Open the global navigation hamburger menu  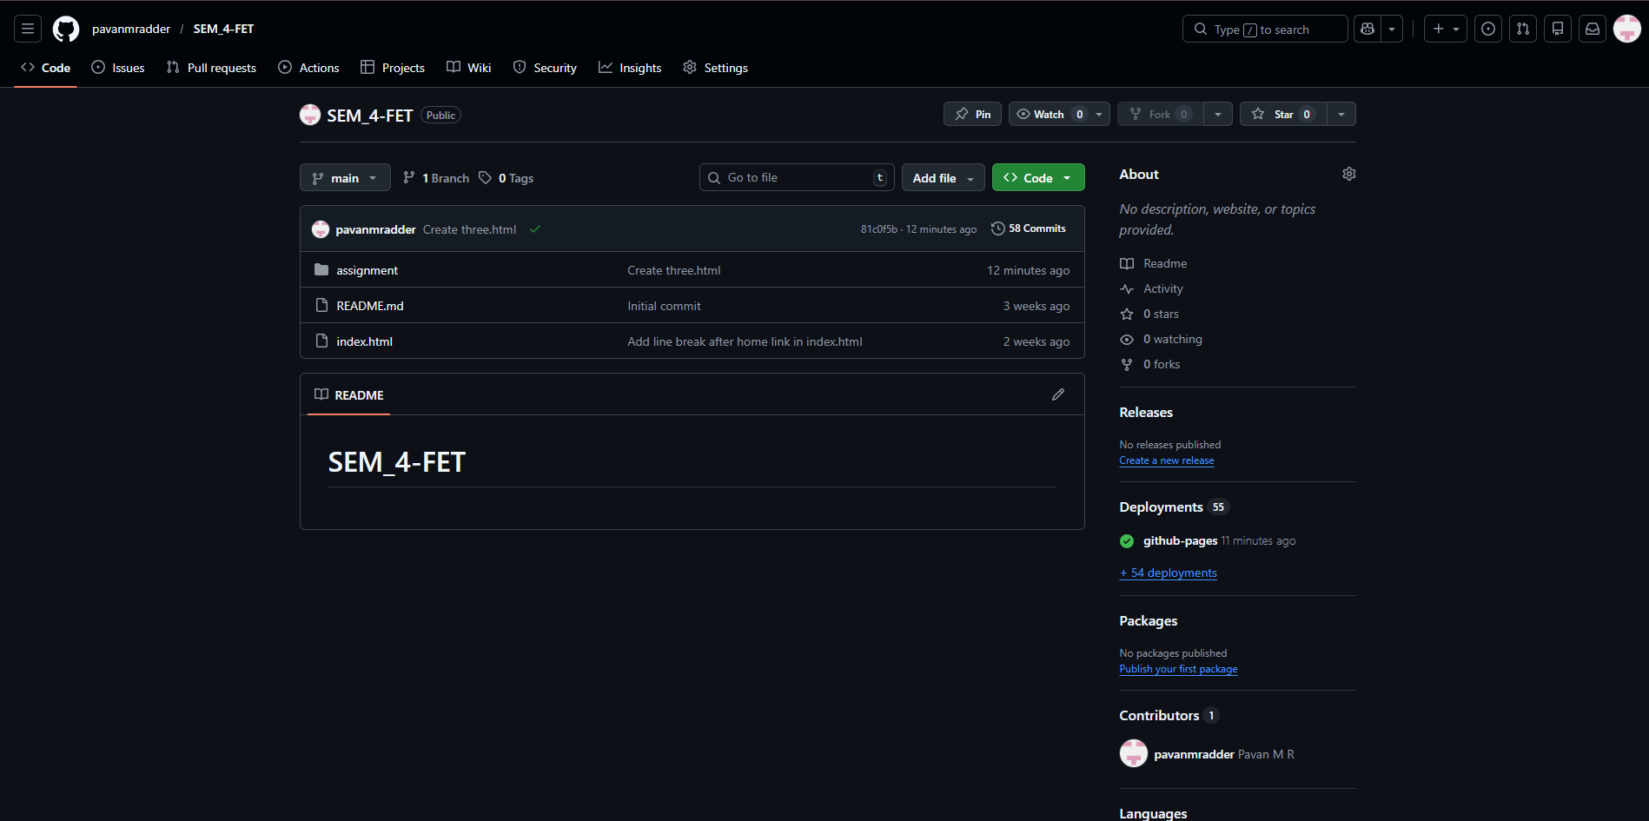(x=28, y=29)
